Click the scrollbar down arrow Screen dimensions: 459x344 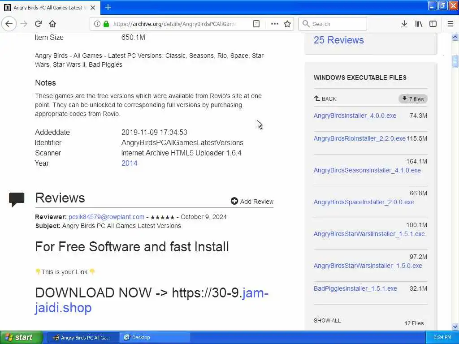click(455, 327)
